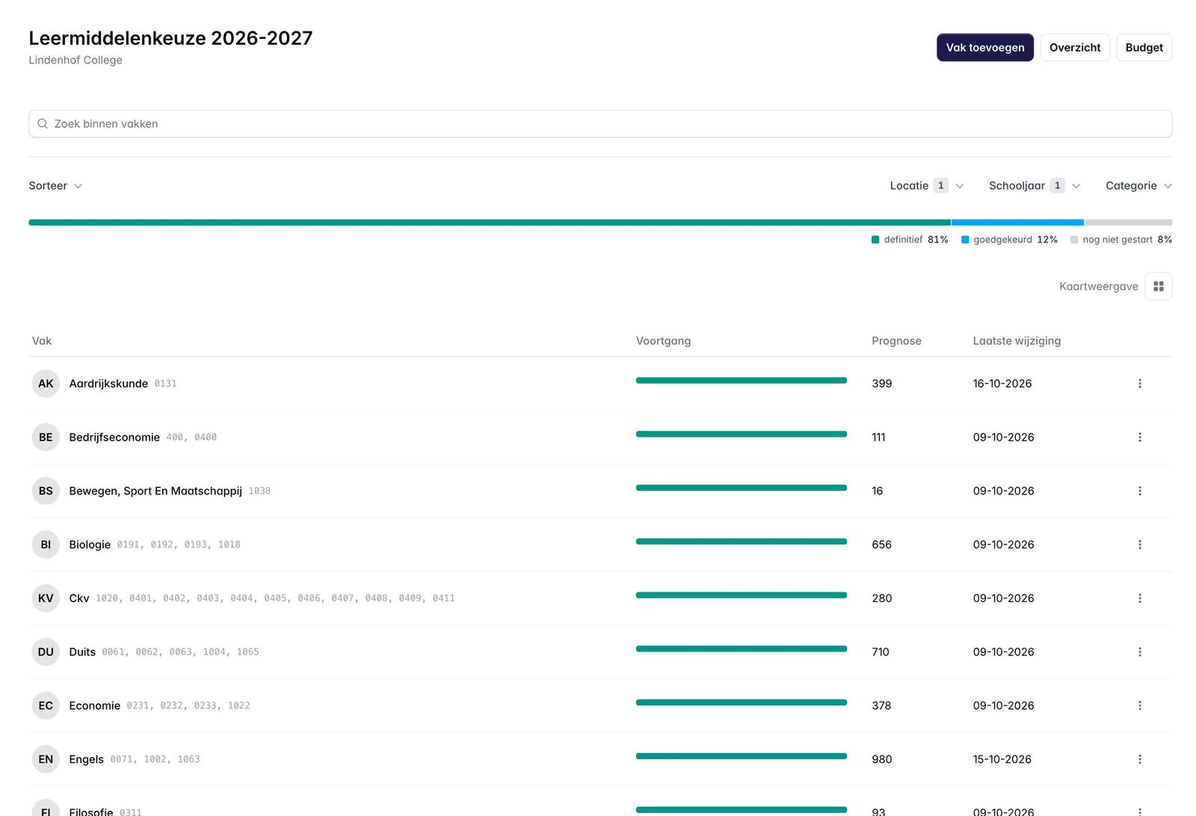Click the date 16-10-2026 for Aardrijkskunde
The height and width of the screenshot is (816, 1196).
[x=1002, y=384]
